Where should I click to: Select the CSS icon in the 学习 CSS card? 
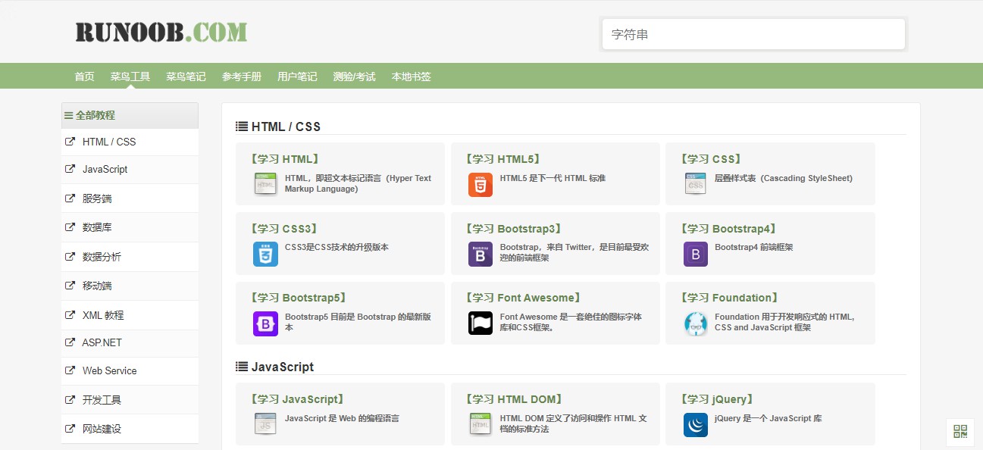click(x=695, y=184)
